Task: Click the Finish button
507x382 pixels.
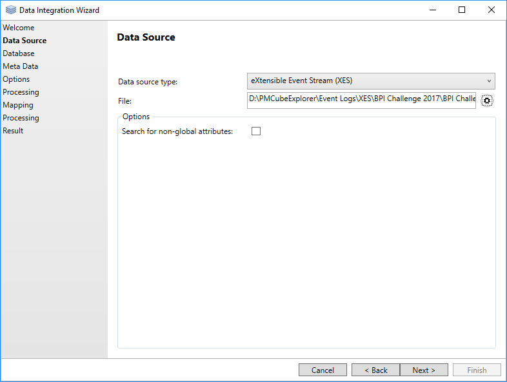Action: (x=477, y=370)
